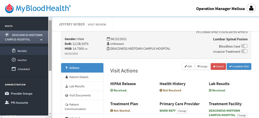Viewport: 259px width, 118px height.
Task: Click the user profile avatar icon
Action: (251, 8)
